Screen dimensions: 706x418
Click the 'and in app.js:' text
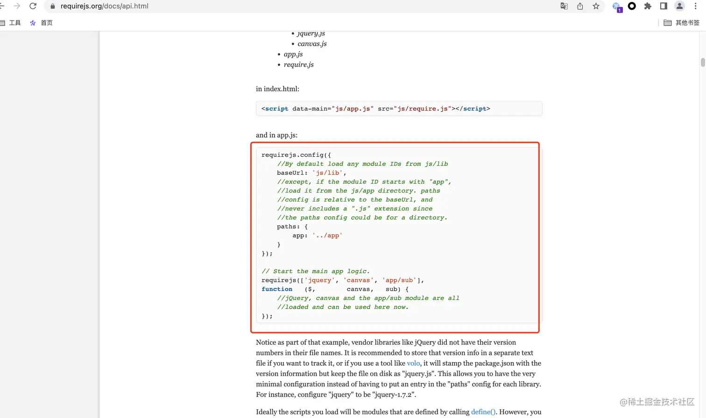276,135
